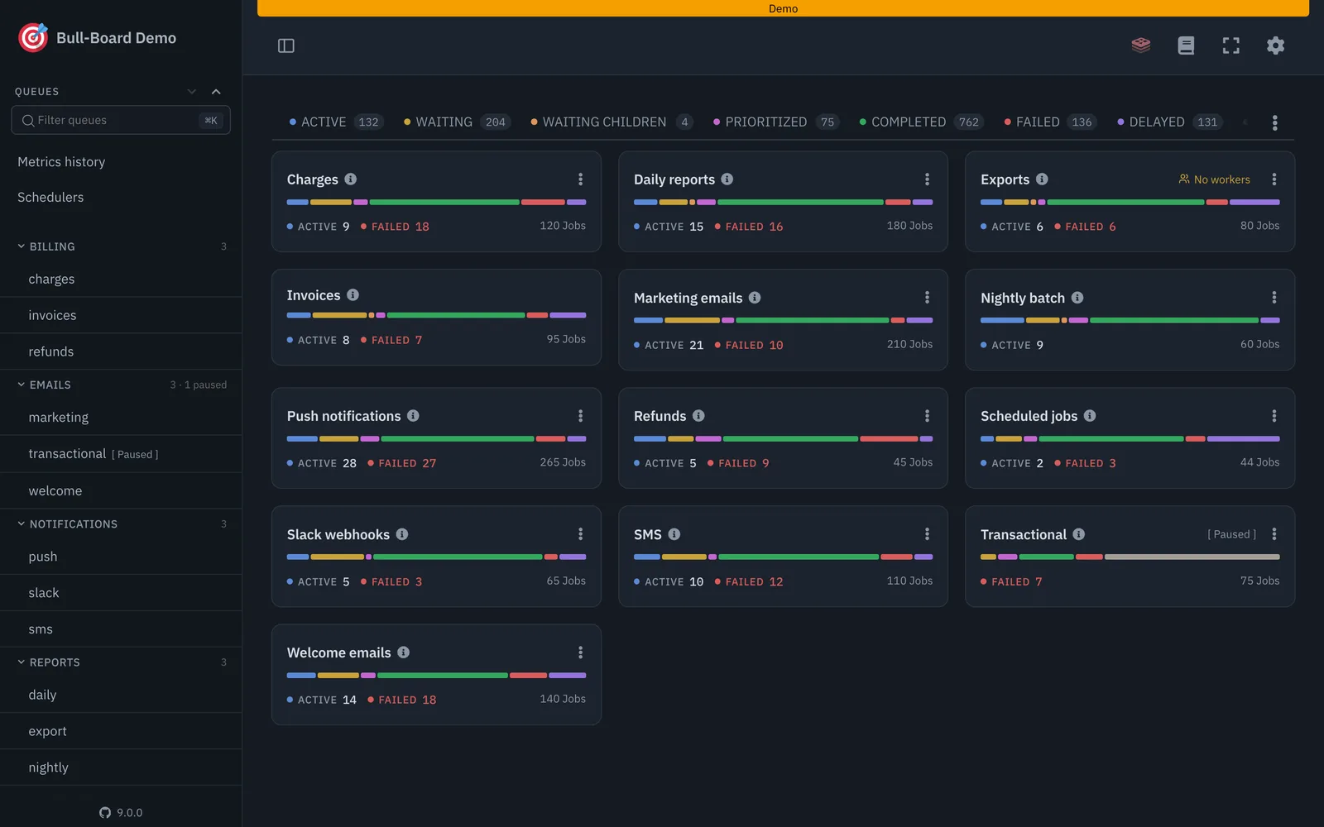
Task: Toggle the sidebar panel icon
Action: [x=286, y=45]
